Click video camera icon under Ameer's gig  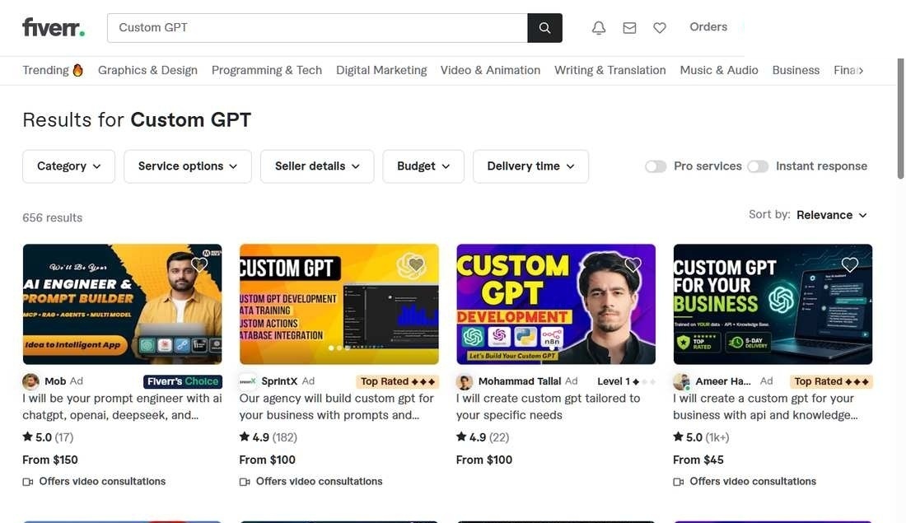click(x=679, y=482)
